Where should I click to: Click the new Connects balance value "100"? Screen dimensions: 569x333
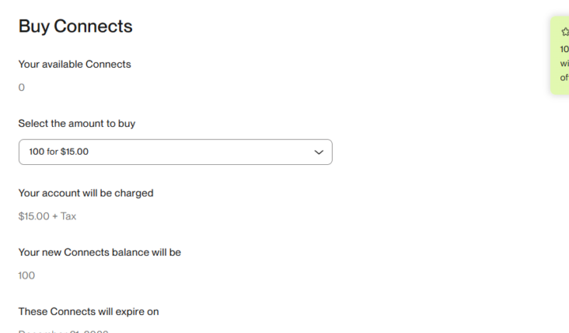click(26, 275)
